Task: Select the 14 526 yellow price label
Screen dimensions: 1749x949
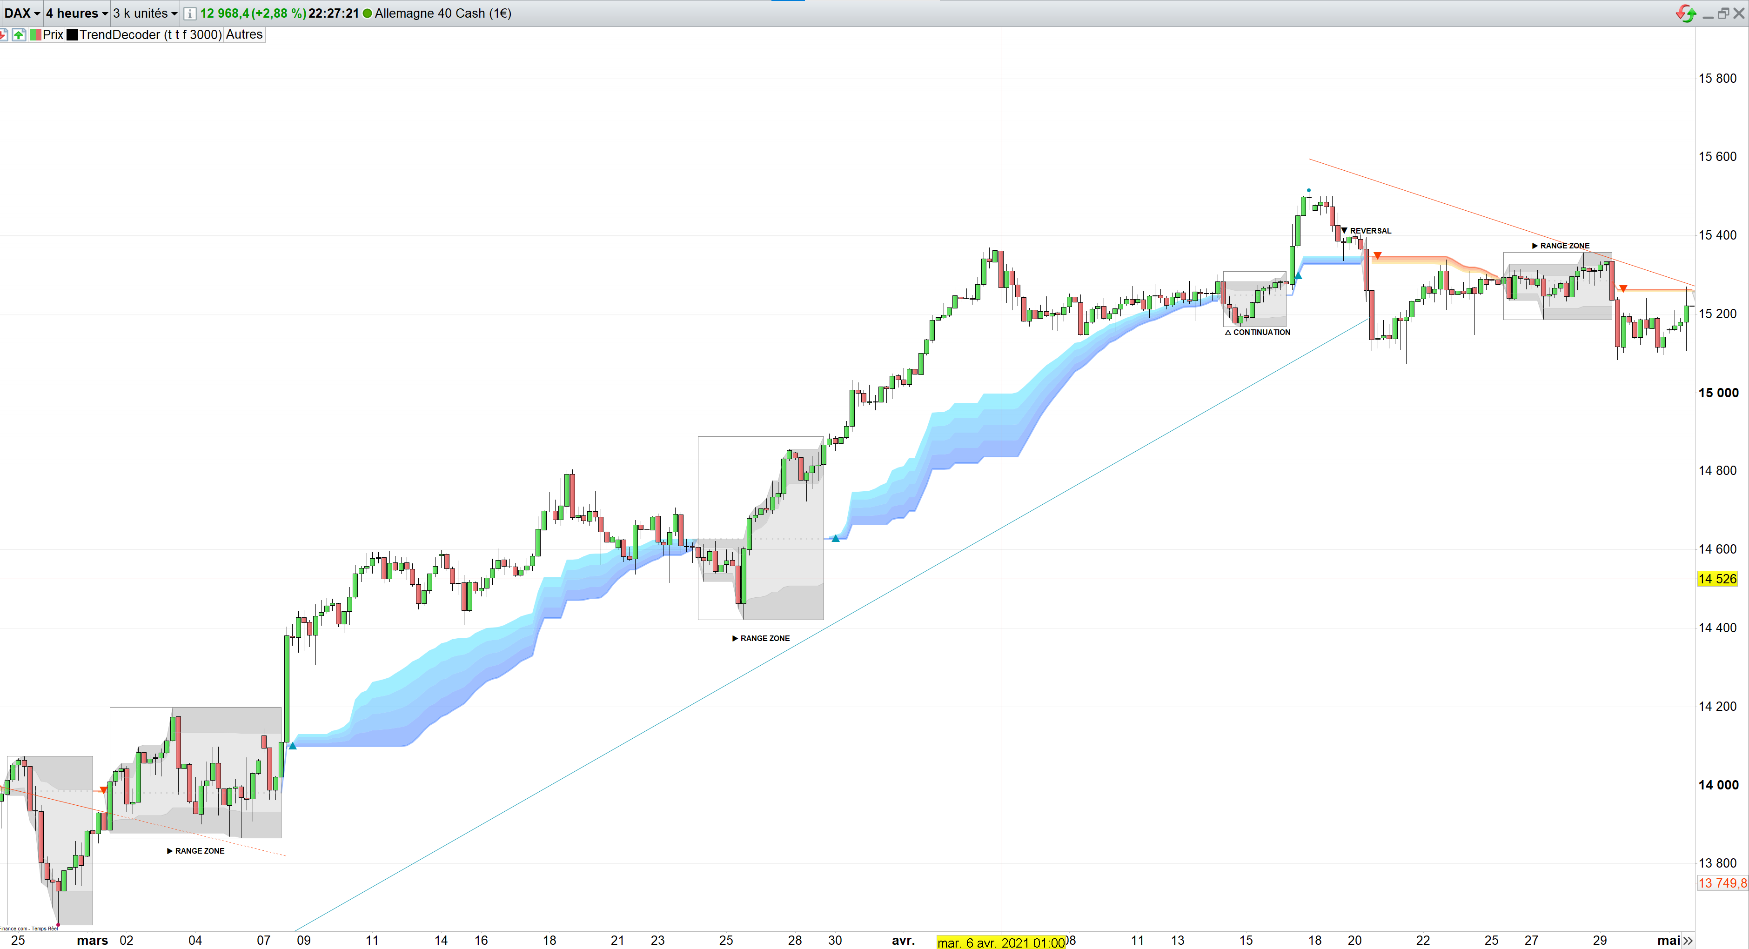Action: (x=1717, y=579)
